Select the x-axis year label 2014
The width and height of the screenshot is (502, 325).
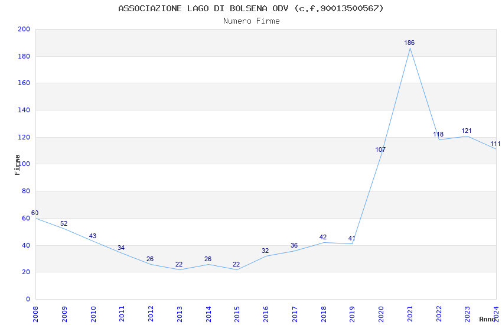pyautogui.click(x=208, y=314)
